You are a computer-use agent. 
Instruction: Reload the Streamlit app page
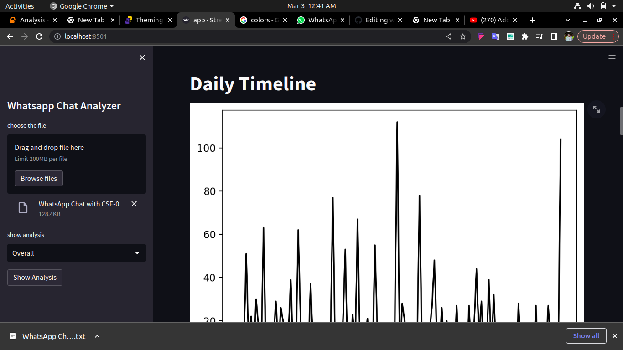[x=39, y=36]
